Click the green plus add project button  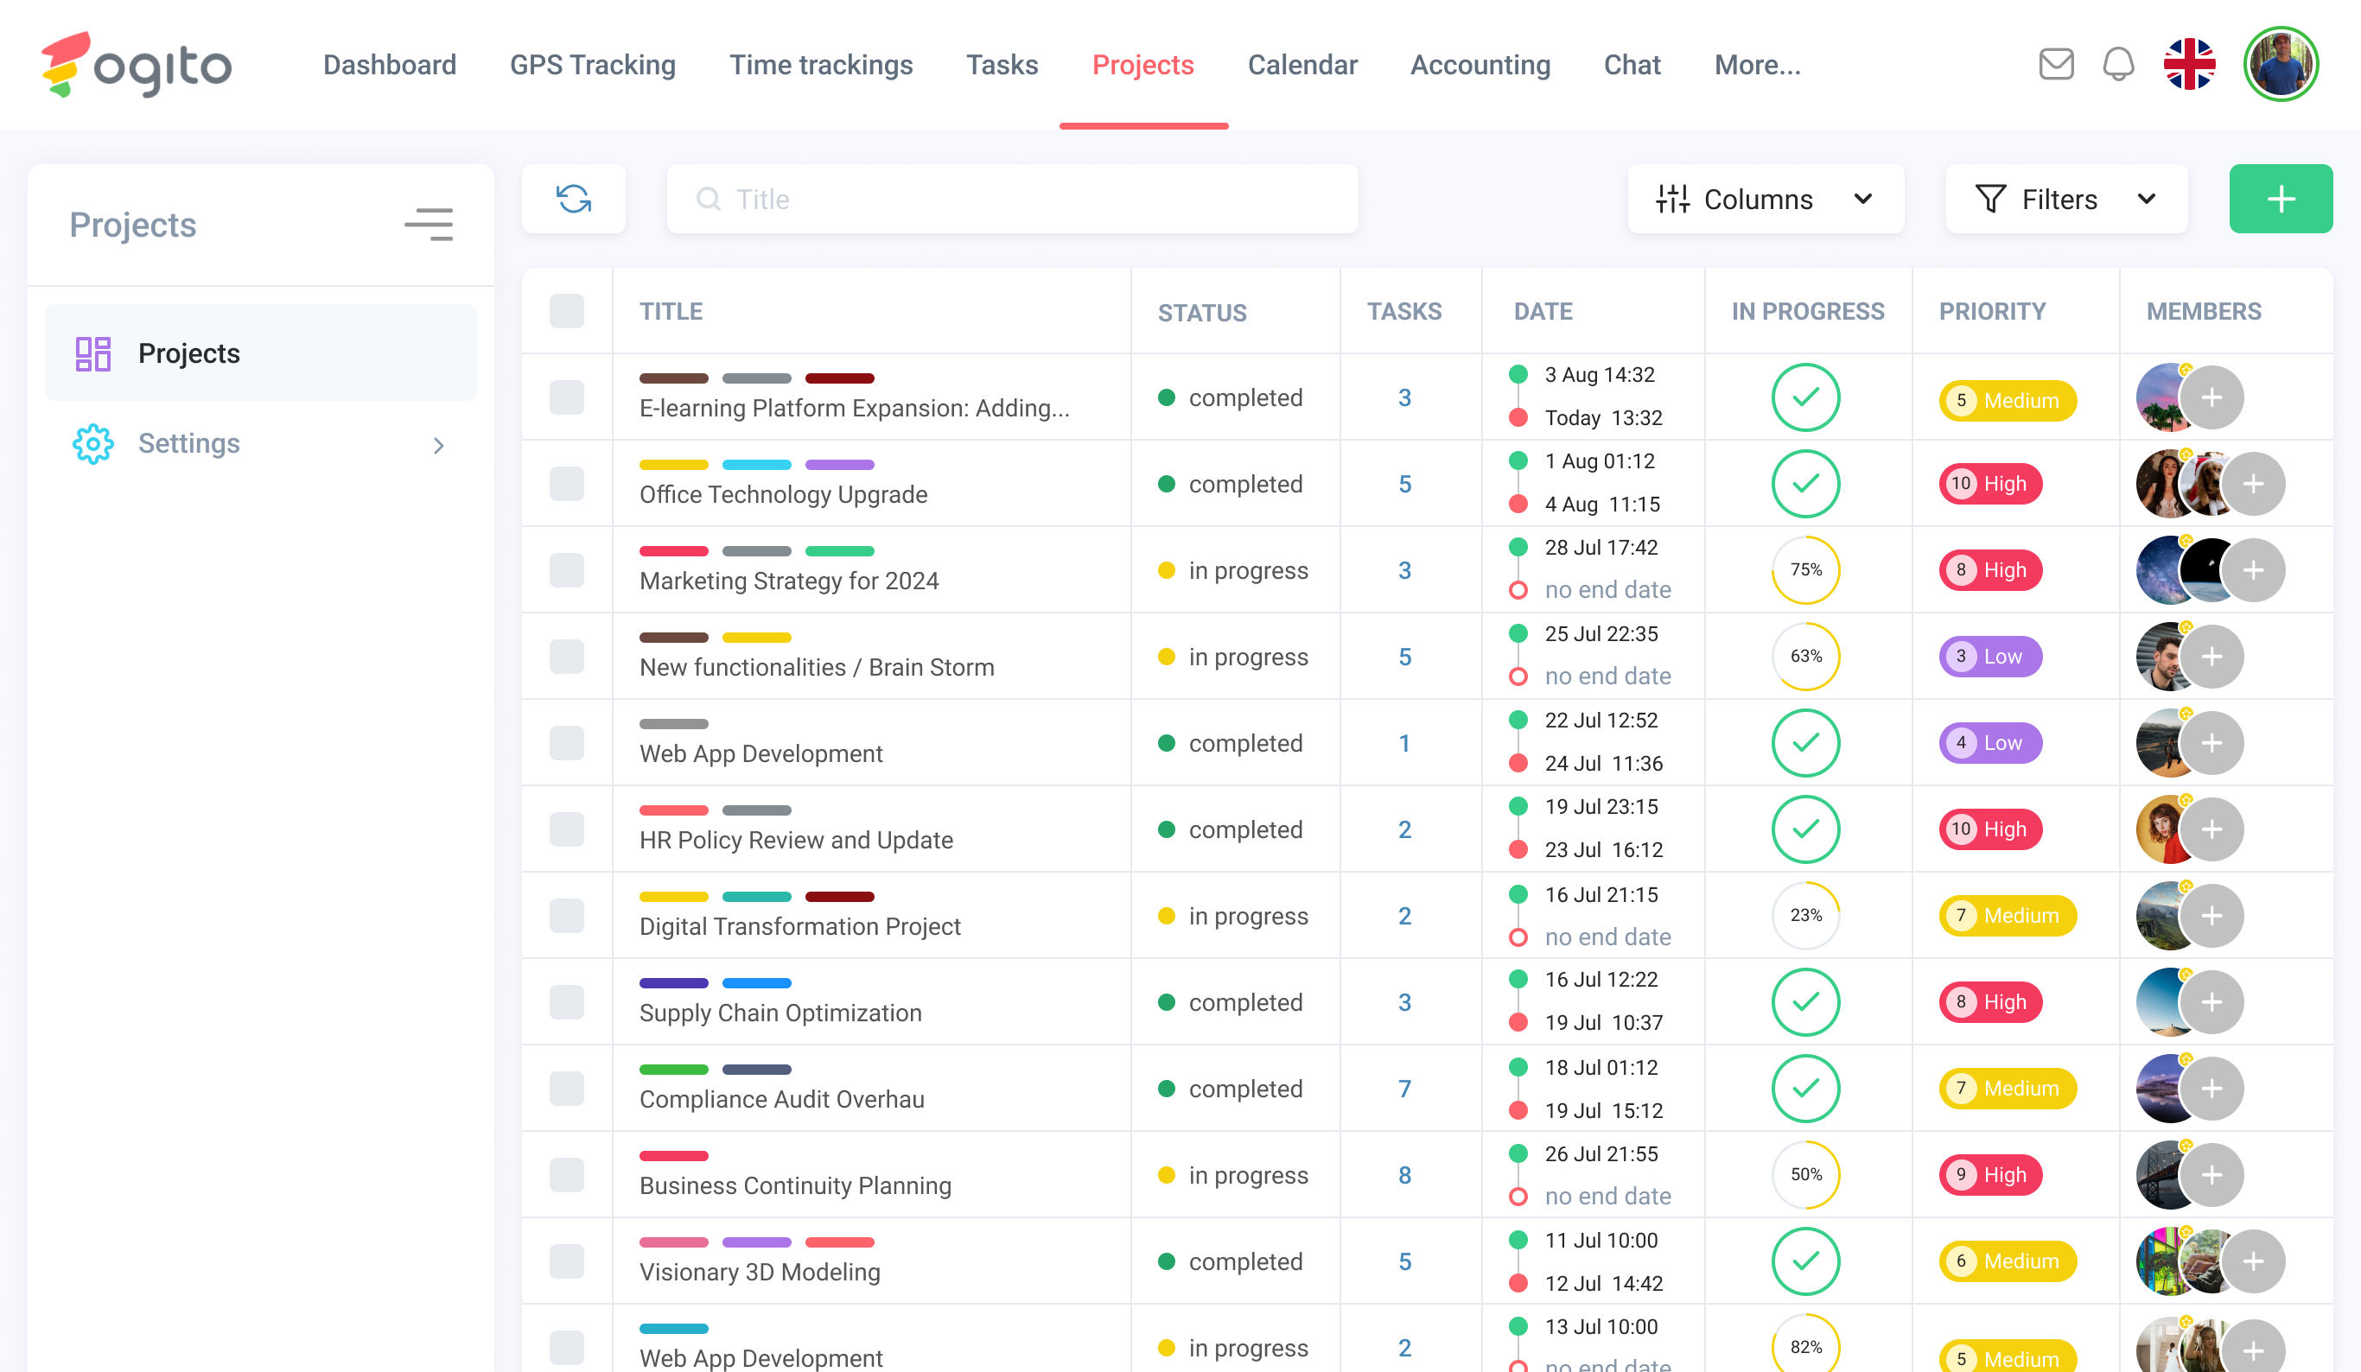[2280, 199]
